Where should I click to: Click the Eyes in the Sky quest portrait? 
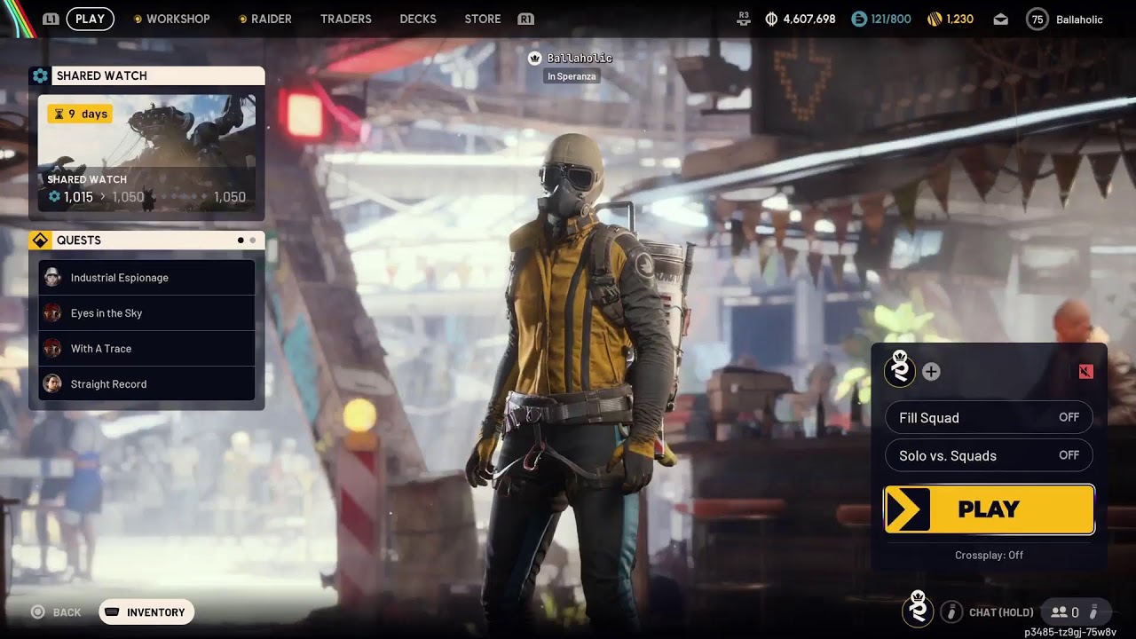pos(52,313)
